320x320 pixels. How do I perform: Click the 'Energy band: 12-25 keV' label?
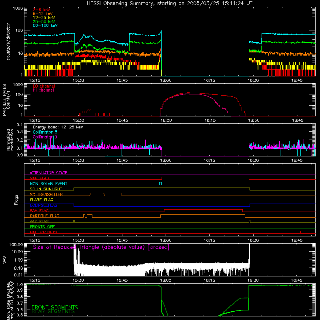point(58,127)
